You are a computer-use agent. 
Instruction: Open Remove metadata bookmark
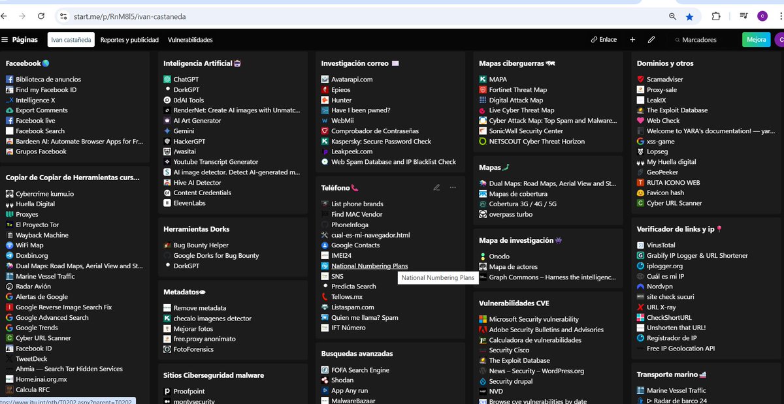coord(200,308)
